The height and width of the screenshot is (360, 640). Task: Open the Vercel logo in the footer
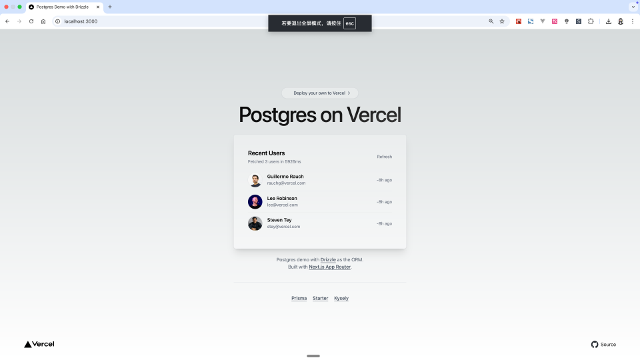[x=39, y=344]
